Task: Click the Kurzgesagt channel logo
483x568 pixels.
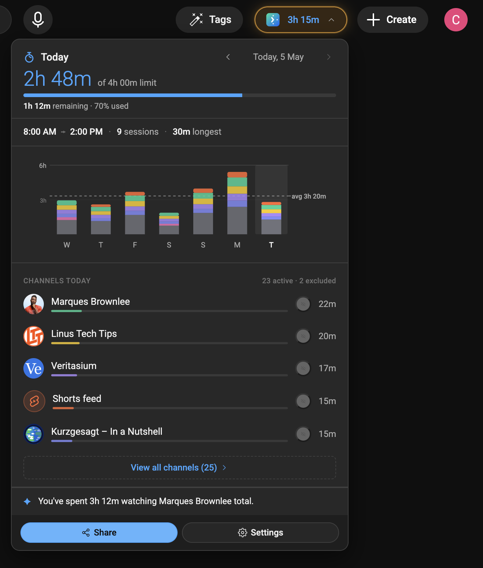Action: (x=34, y=434)
